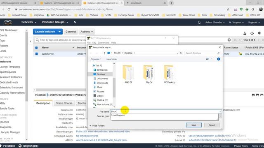Click the help icon in Save dialog
The height and width of the screenshot is (148, 264).
point(219,59)
